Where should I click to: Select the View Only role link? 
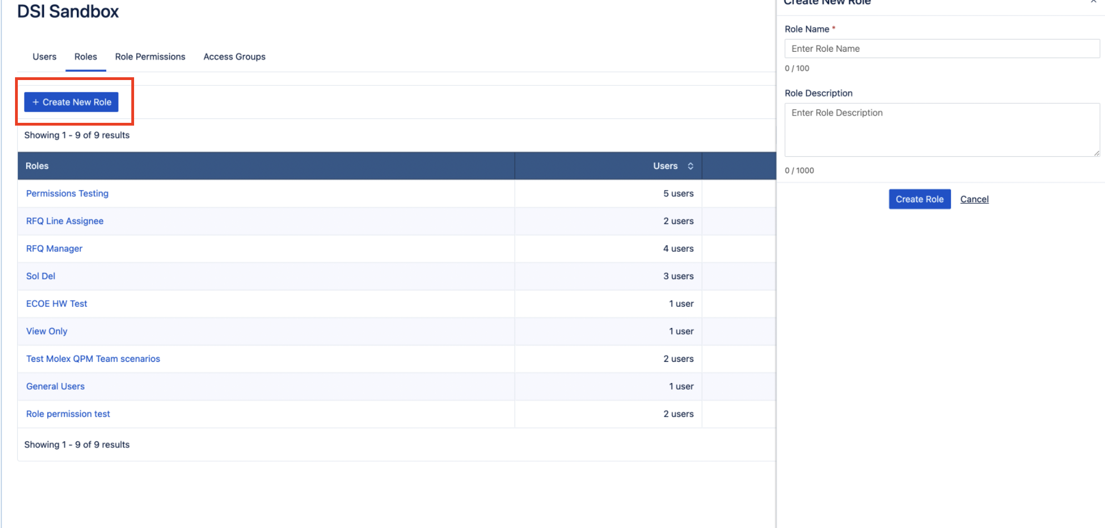point(47,331)
